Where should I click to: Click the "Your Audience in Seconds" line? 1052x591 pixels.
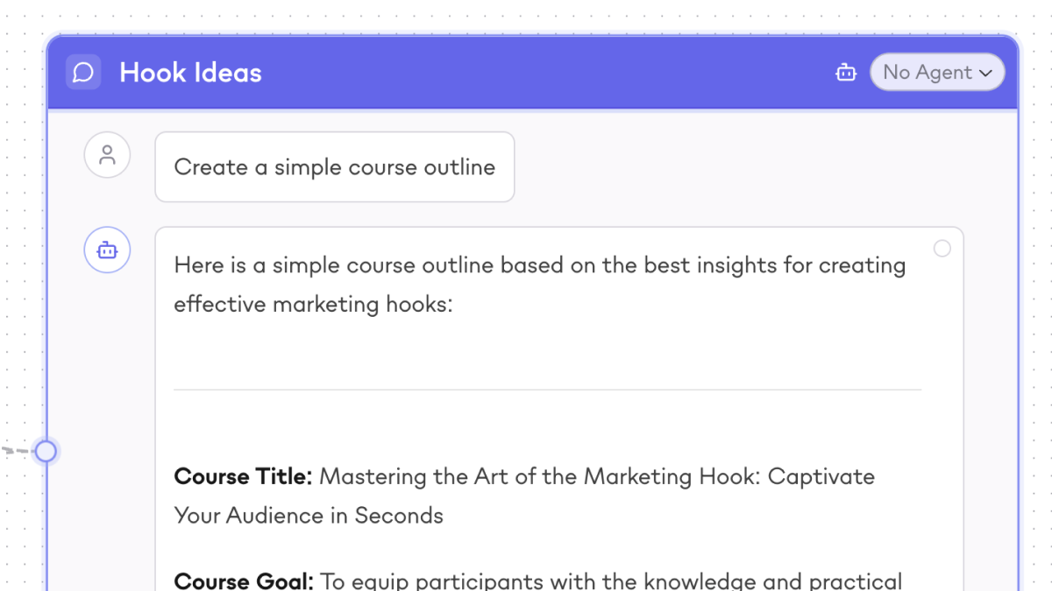click(x=309, y=516)
